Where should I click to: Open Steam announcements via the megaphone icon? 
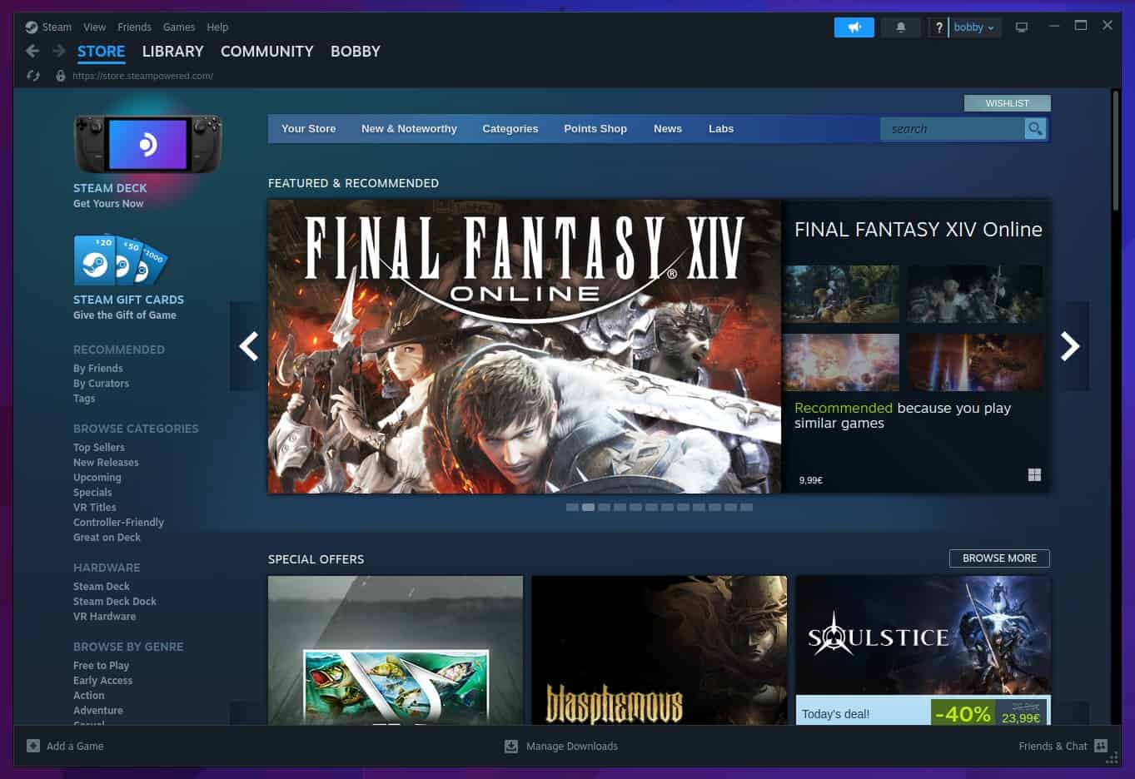[854, 27]
